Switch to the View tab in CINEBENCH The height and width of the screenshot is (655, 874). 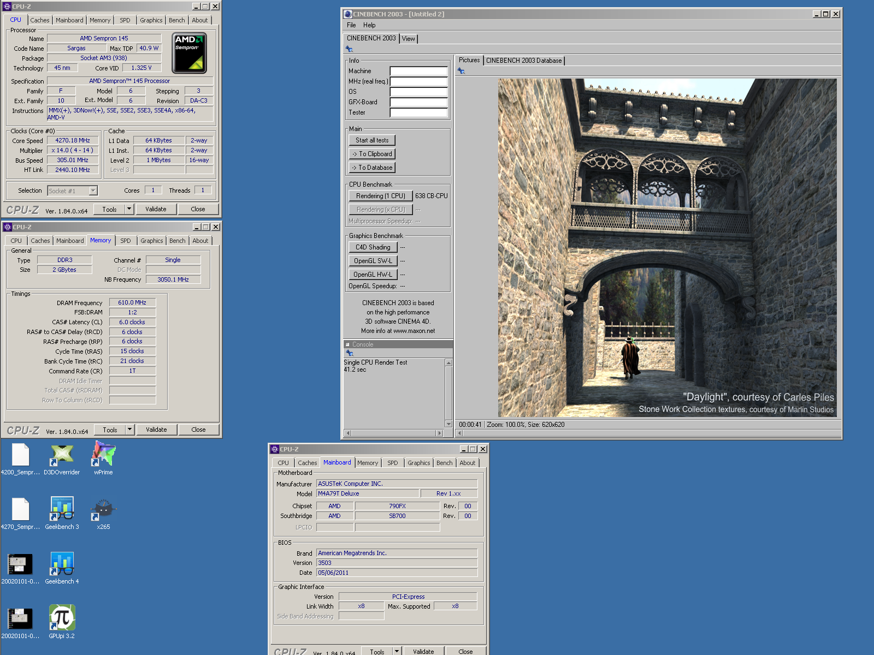point(409,39)
